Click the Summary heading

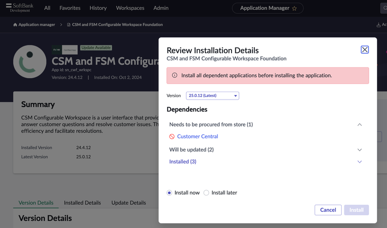38,104
